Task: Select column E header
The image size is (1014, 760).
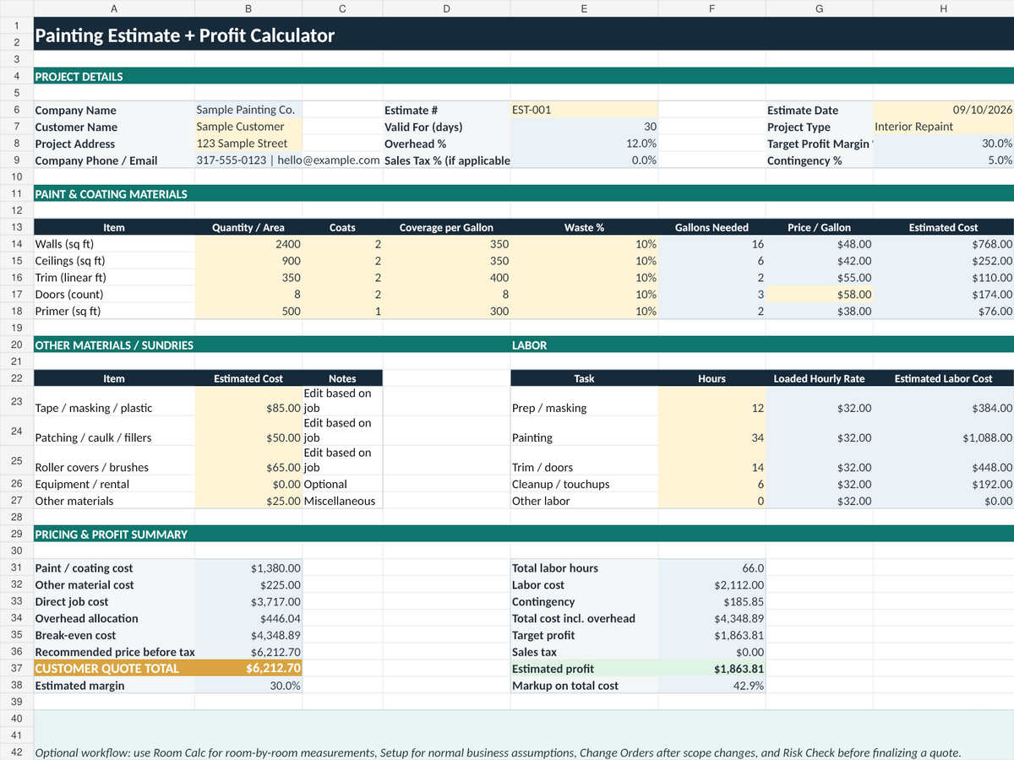Action: (x=584, y=8)
